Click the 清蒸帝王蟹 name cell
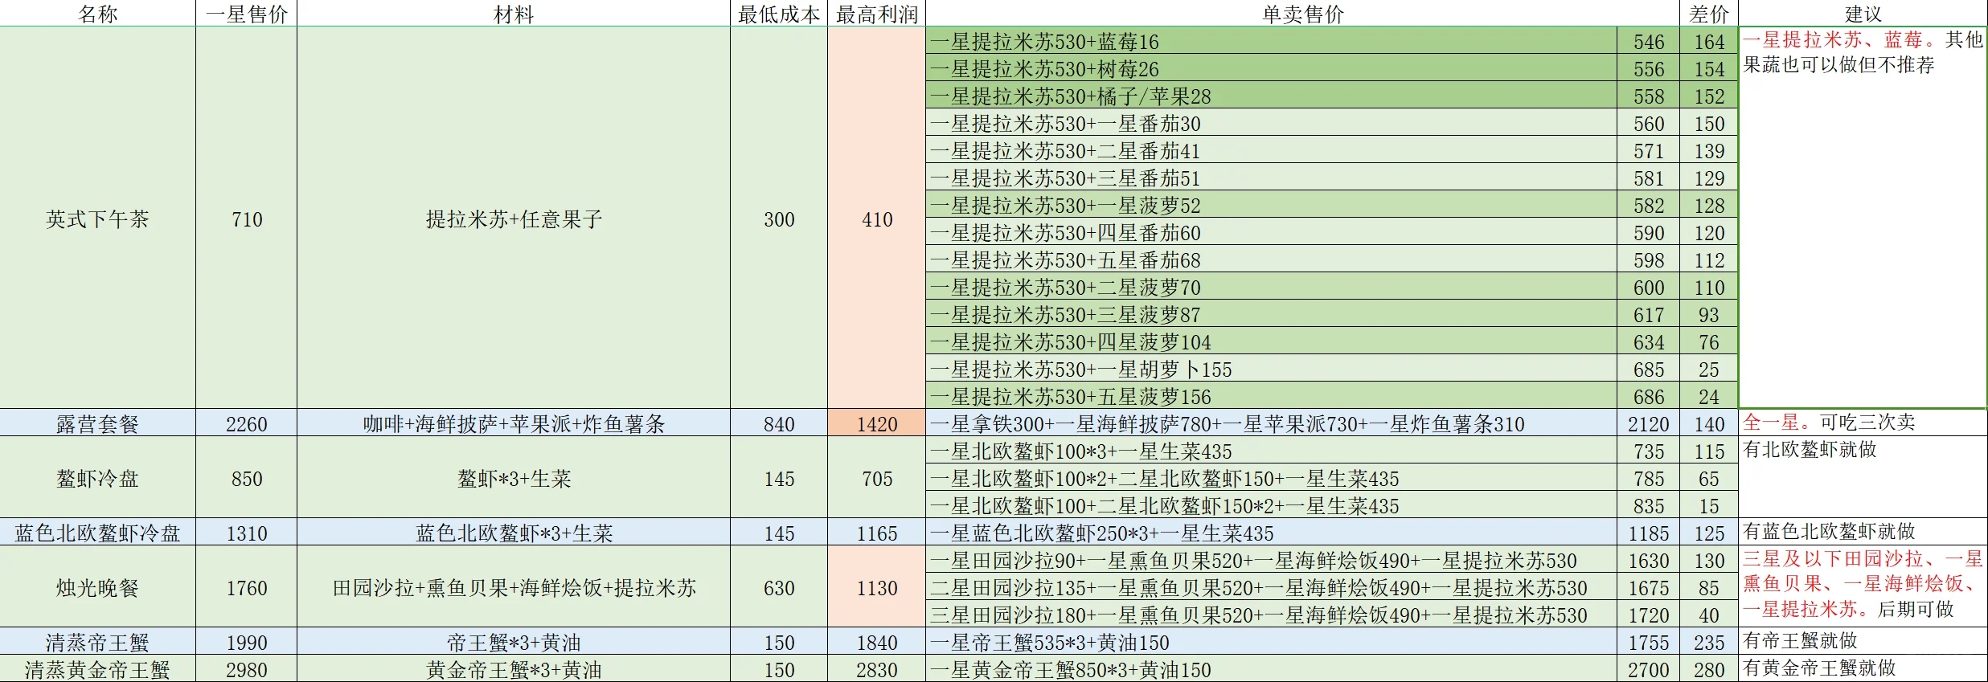The height and width of the screenshot is (682, 1988). click(97, 642)
